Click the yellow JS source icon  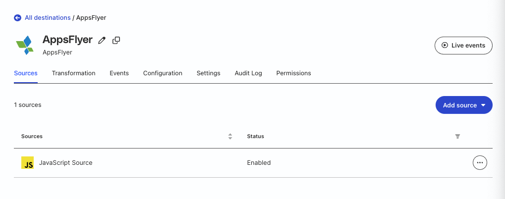28,163
